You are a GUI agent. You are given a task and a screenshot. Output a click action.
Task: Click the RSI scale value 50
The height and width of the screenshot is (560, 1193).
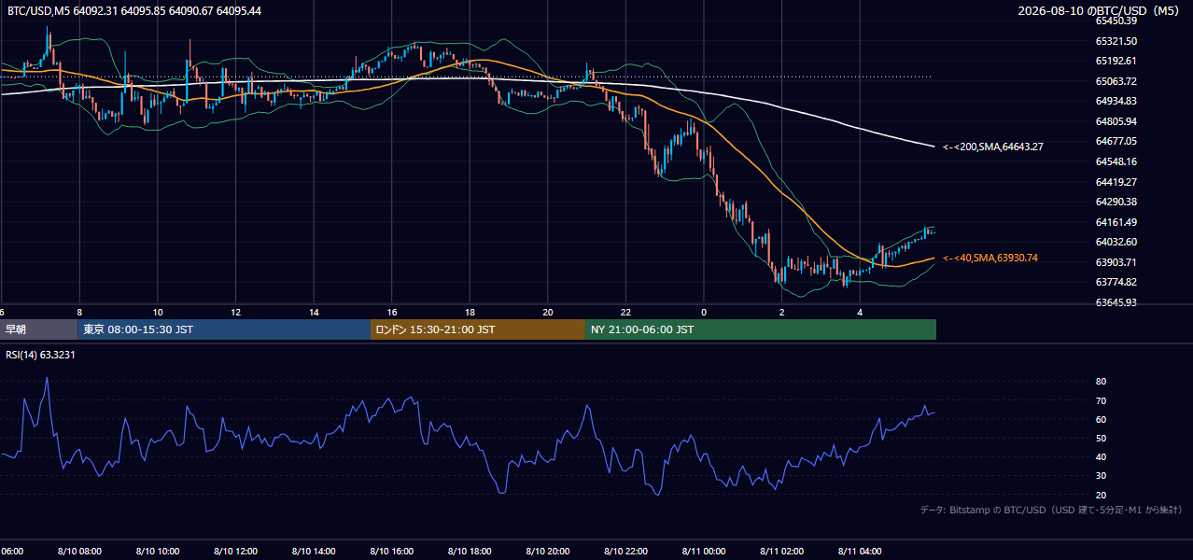point(1101,438)
